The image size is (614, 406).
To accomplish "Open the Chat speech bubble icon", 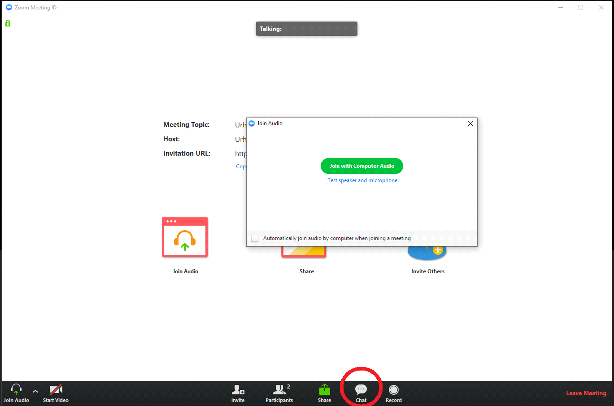I will 361,389.
